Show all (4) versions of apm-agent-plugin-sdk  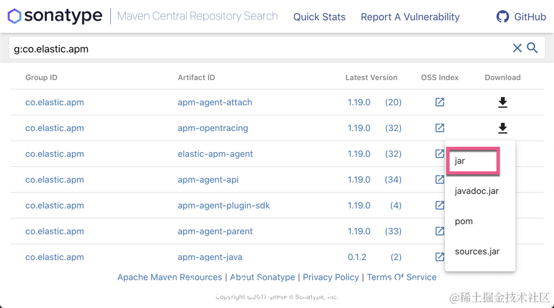click(x=396, y=205)
